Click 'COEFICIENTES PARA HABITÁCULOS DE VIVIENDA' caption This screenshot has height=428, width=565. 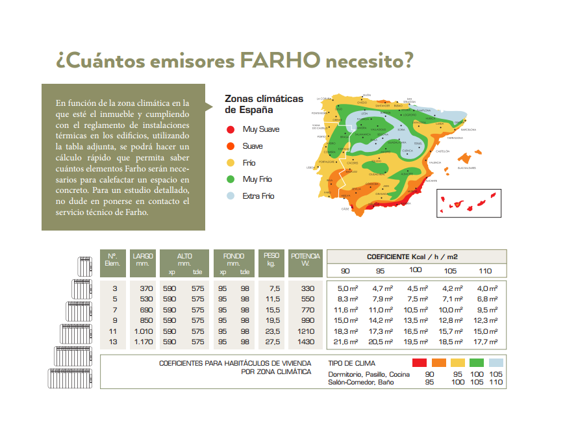[x=235, y=363]
